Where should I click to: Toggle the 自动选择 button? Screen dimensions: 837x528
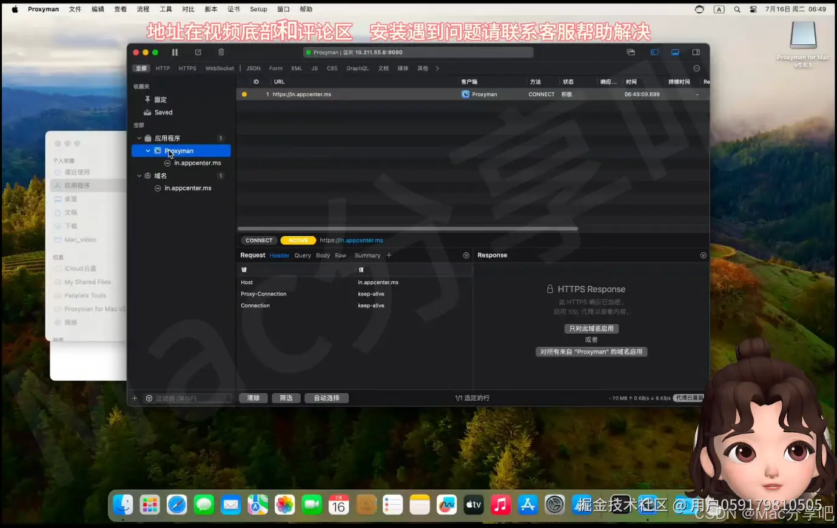pos(326,398)
